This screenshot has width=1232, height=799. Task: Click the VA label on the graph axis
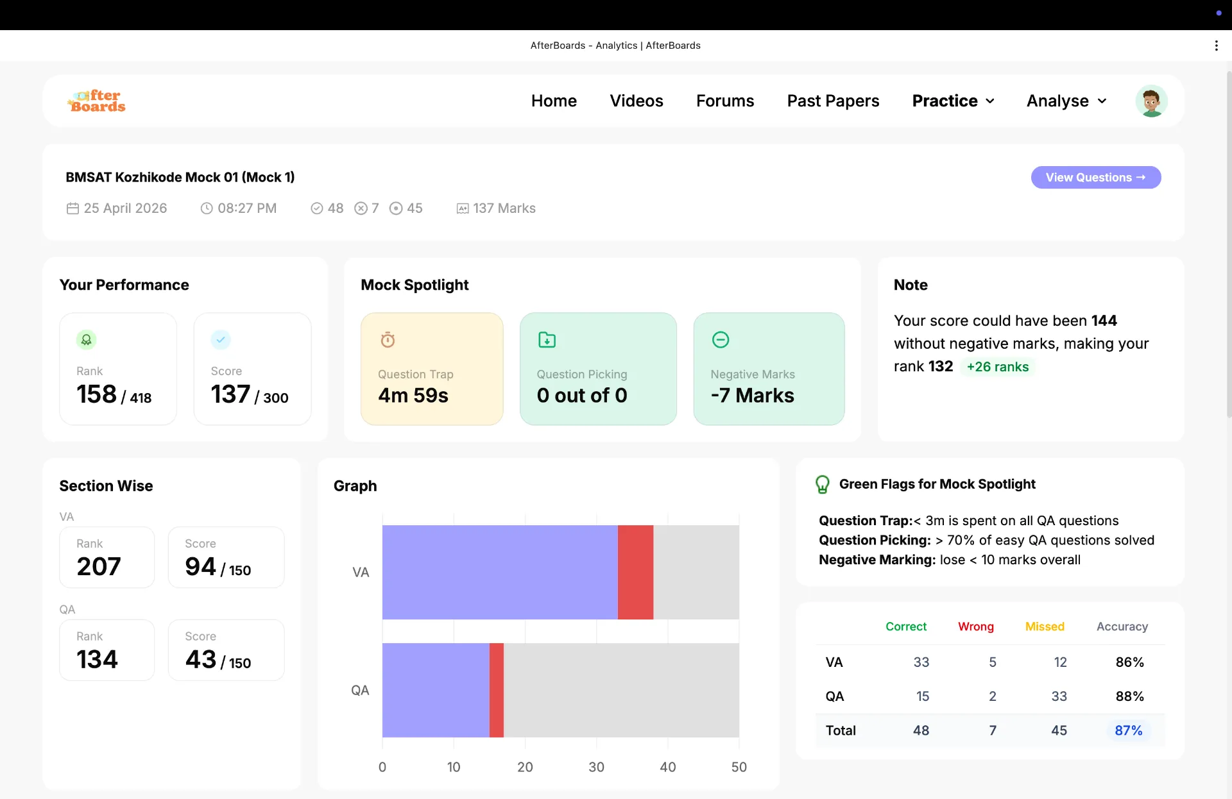click(x=361, y=572)
